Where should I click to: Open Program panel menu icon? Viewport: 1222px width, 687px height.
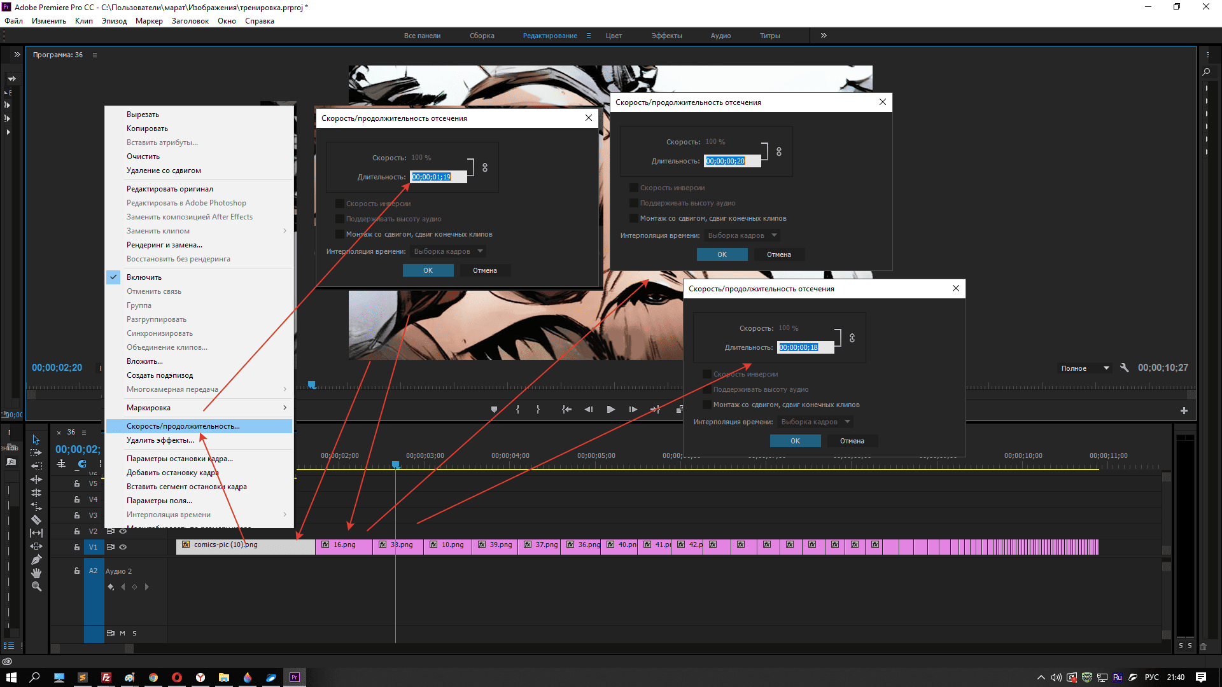95,55
